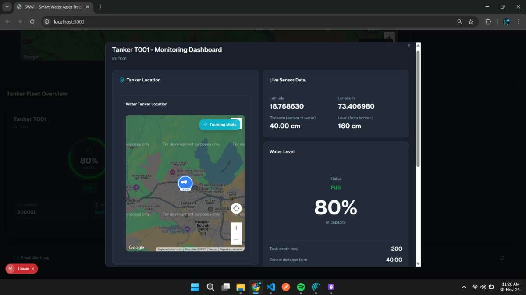The width and height of the screenshot is (526, 295).
Task: Zoom out on the tanker map
Action: pos(236,239)
